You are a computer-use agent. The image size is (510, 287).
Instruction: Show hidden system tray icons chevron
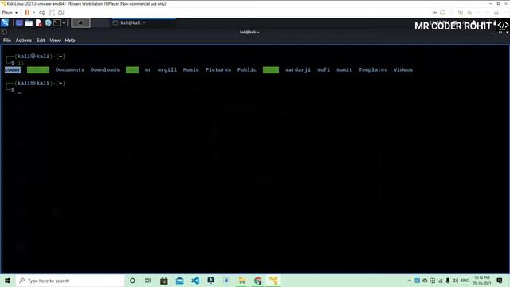[410, 281]
